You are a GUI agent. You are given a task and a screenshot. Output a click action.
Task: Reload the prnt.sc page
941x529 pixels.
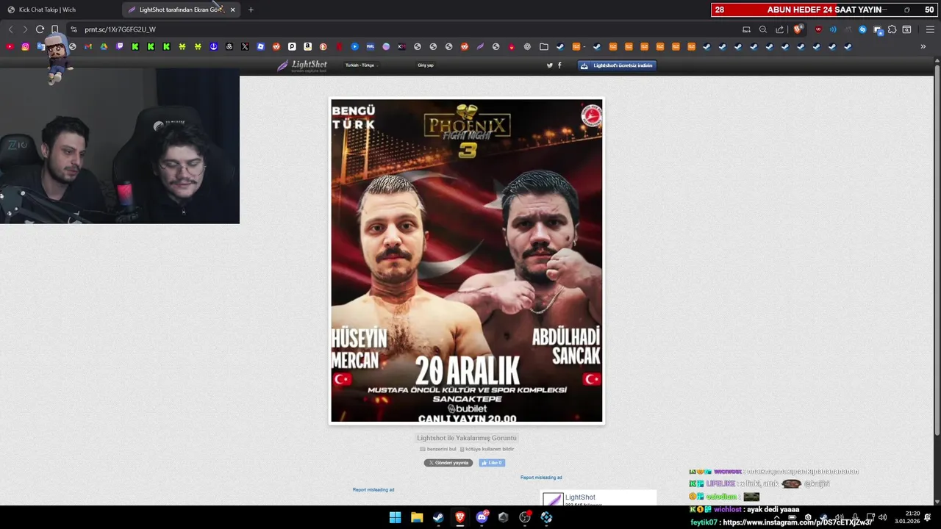[x=40, y=29]
